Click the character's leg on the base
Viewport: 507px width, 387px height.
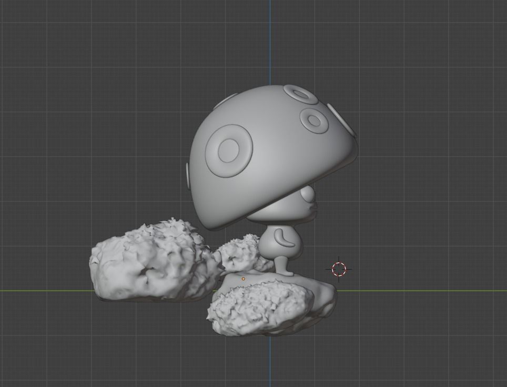(283, 266)
